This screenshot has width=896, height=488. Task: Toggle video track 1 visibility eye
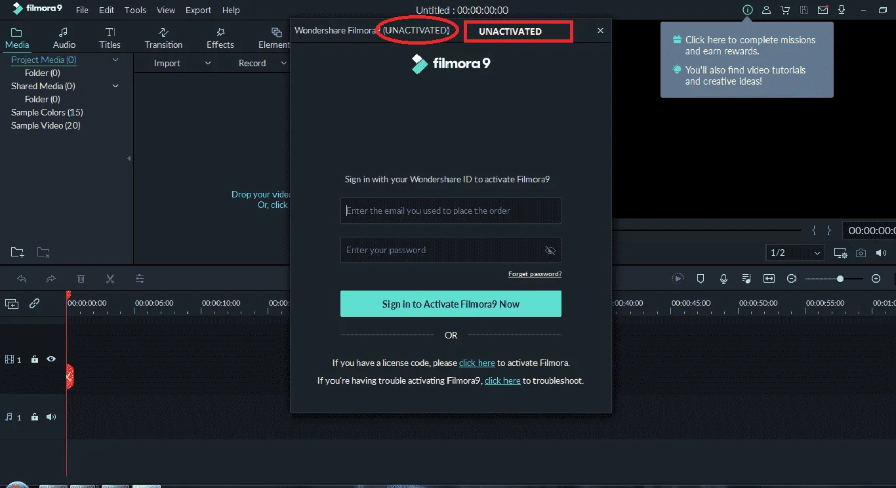tap(51, 359)
